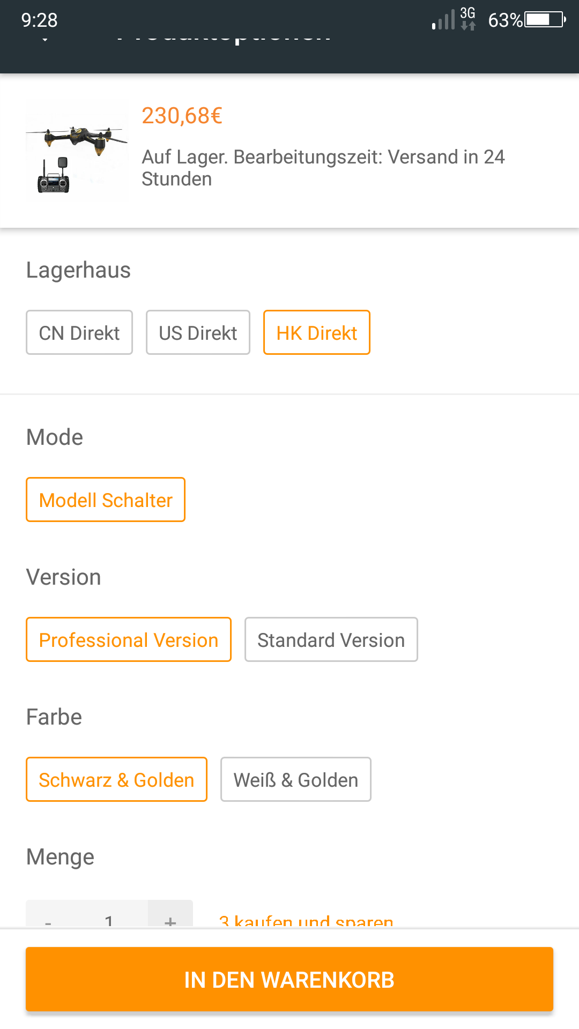Open the '3 kaufen und sparen' link
This screenshot has height=1029, width=579.
coord(306,920)
